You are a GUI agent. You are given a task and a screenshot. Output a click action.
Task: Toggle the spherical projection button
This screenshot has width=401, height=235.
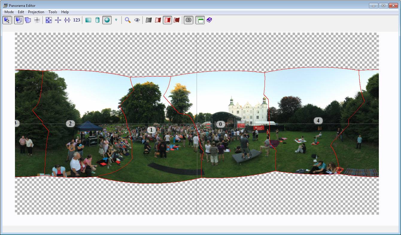coord(107,20)
